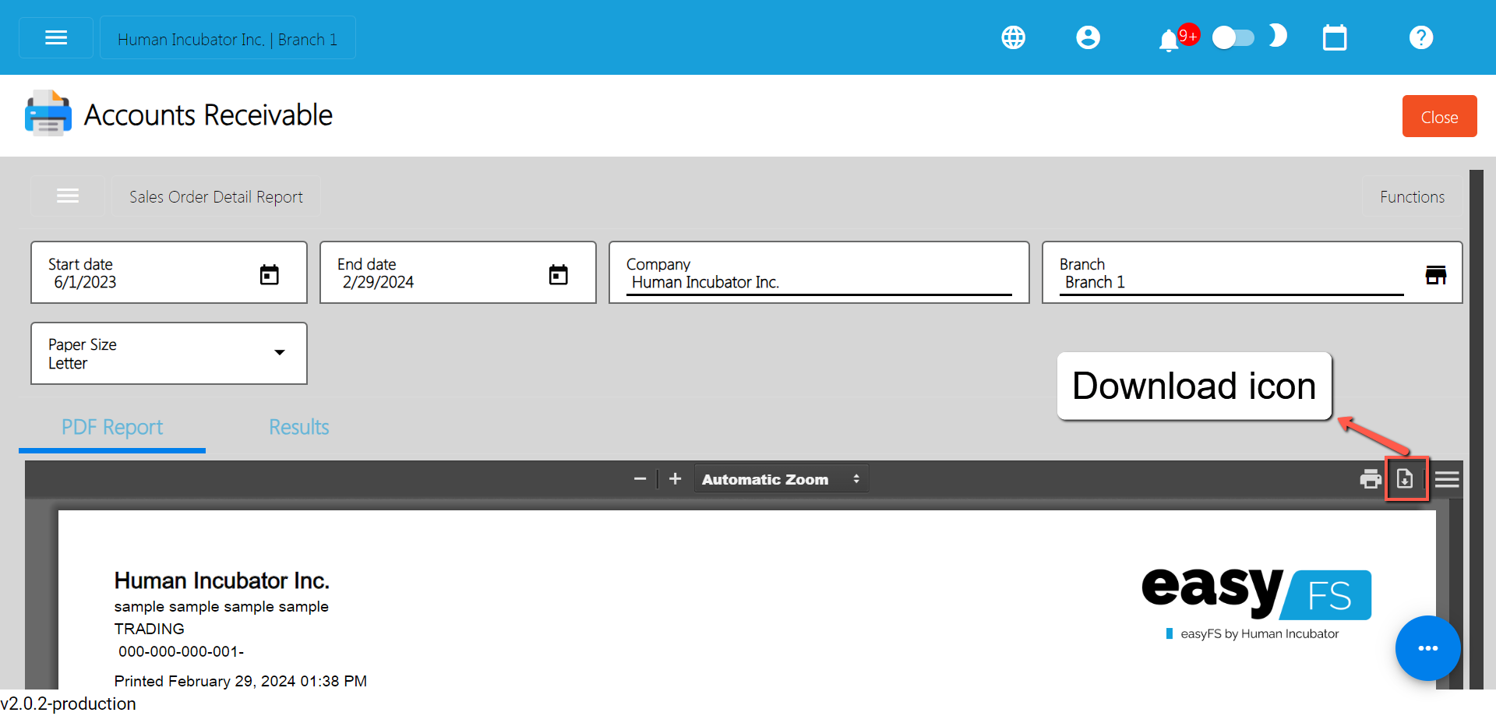
Task: Open the report list hamburger menu
Action: point(68,196)
